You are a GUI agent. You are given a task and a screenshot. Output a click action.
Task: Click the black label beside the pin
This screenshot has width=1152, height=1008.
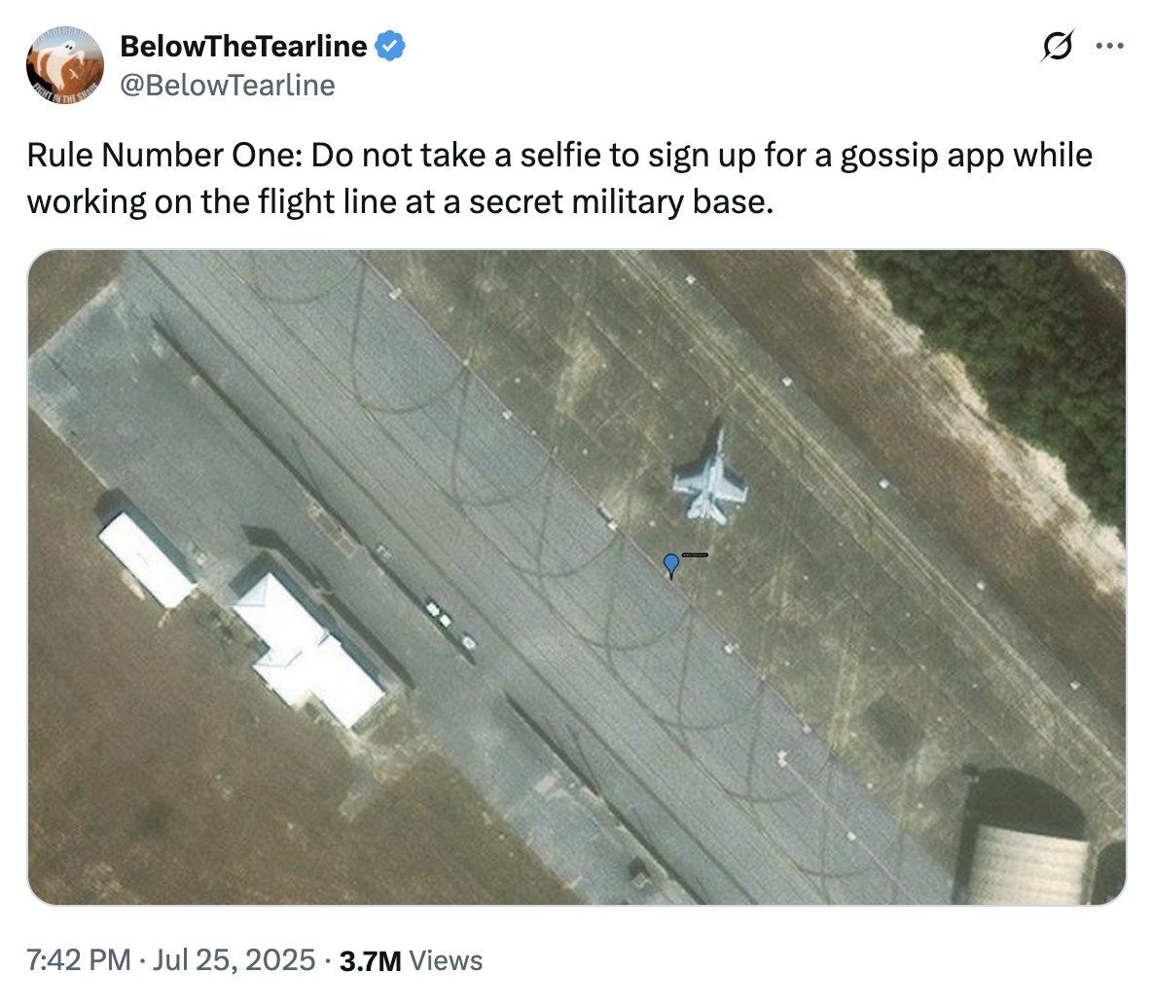click(695, 555)
